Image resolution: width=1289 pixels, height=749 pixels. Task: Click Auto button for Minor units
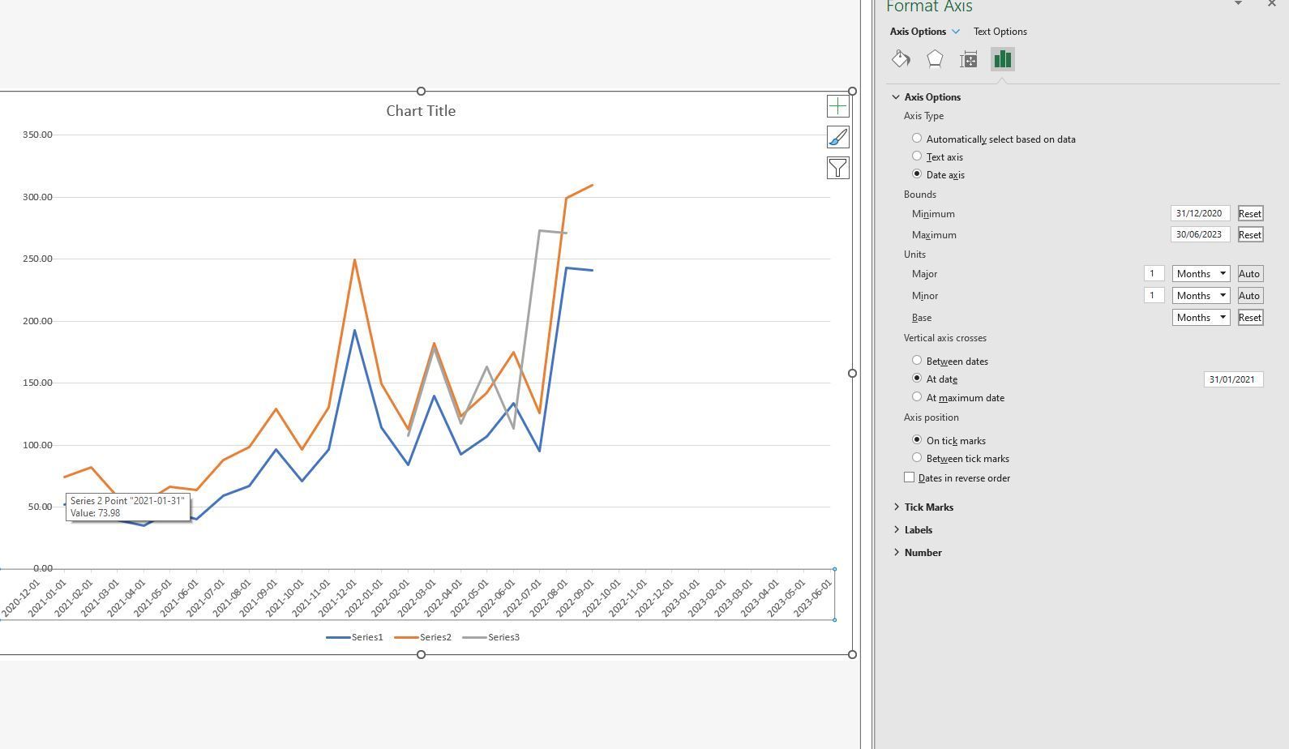1249,296
